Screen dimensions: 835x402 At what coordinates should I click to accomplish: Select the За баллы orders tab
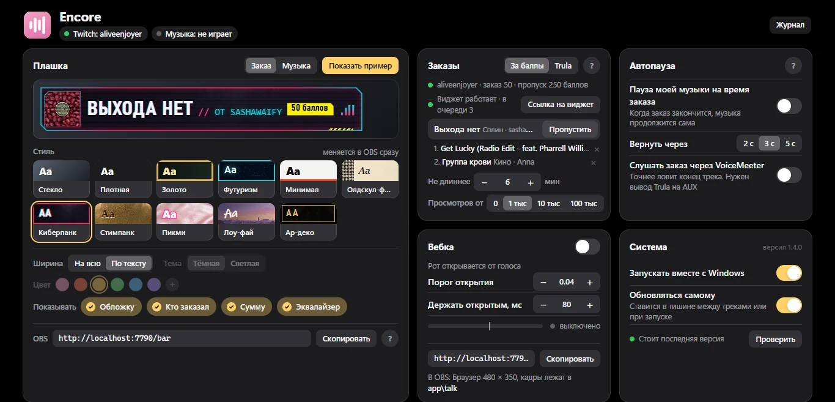[527, 66]
